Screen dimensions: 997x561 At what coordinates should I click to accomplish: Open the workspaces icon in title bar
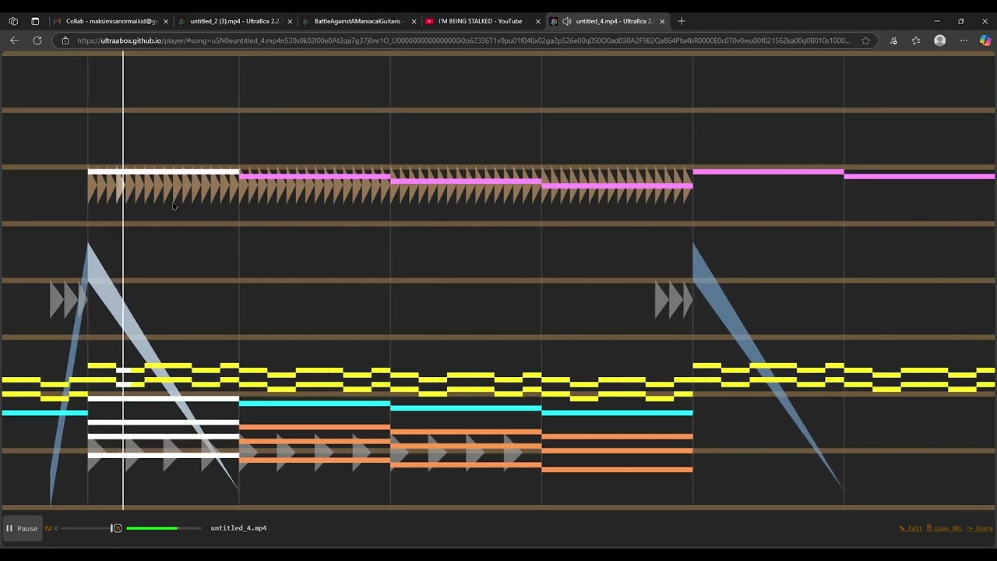click(x=13, y=21)
